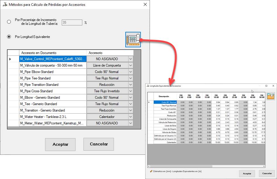Click Accesorio en Documento column header
277x179 pixels.
click(x=53, y=53)
